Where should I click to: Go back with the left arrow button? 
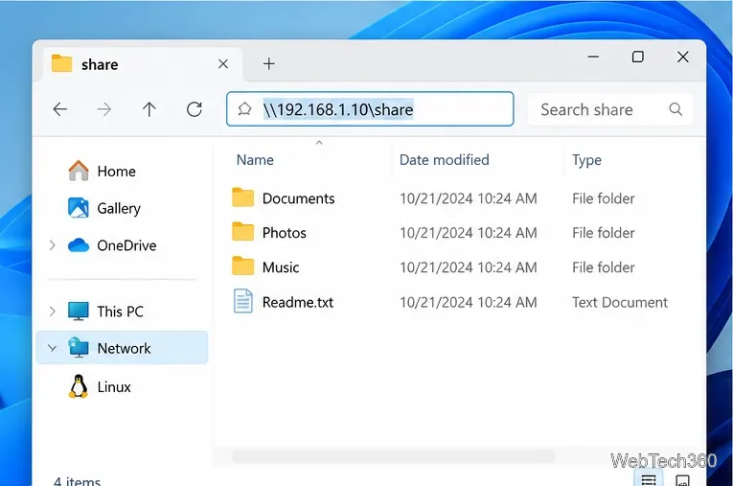click(59, 109)
